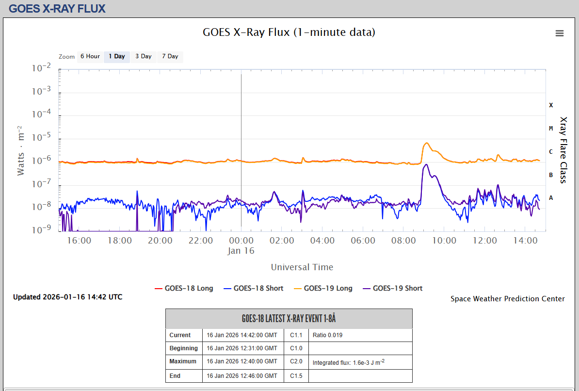Hide the GOES-18 Short series

pos(253,288)
